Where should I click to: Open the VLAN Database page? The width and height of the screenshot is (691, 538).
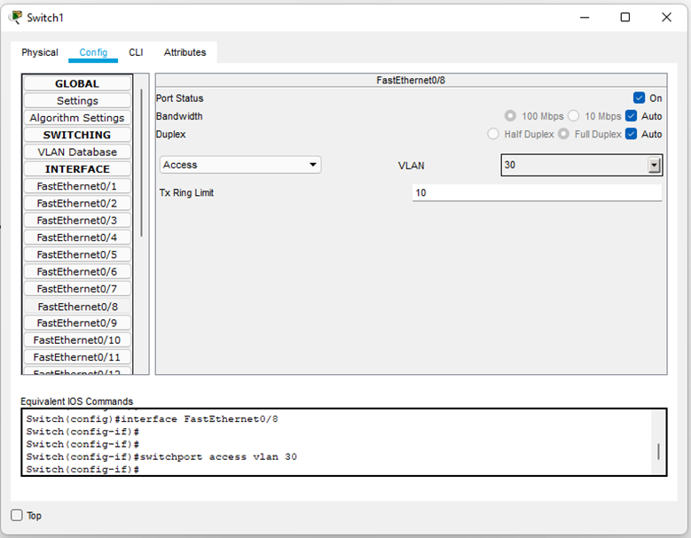pos(77,152)
